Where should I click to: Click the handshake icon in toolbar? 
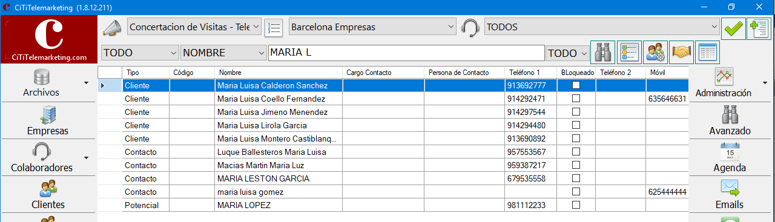click(681, 53)
